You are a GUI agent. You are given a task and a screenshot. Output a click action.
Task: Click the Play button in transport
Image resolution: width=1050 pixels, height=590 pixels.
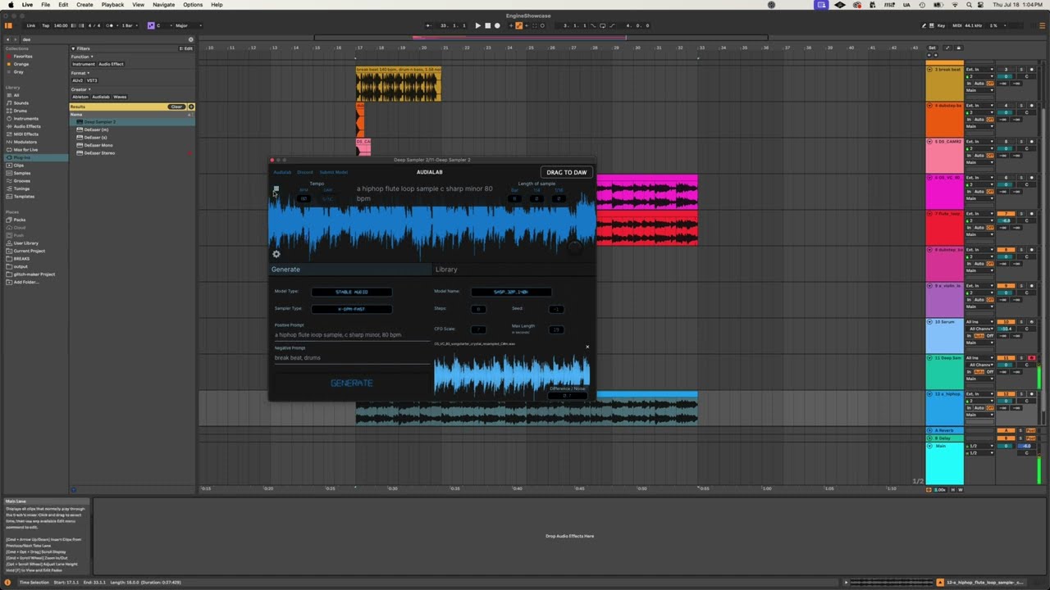(x=478, y=25)
